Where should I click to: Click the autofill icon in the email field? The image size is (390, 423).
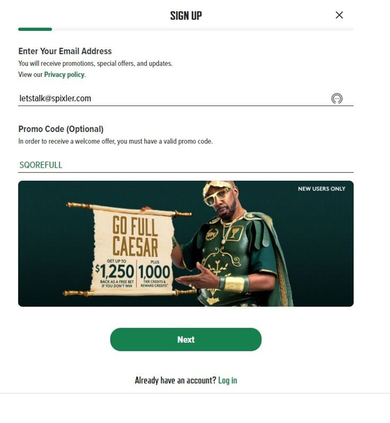(x=337, y=99)
